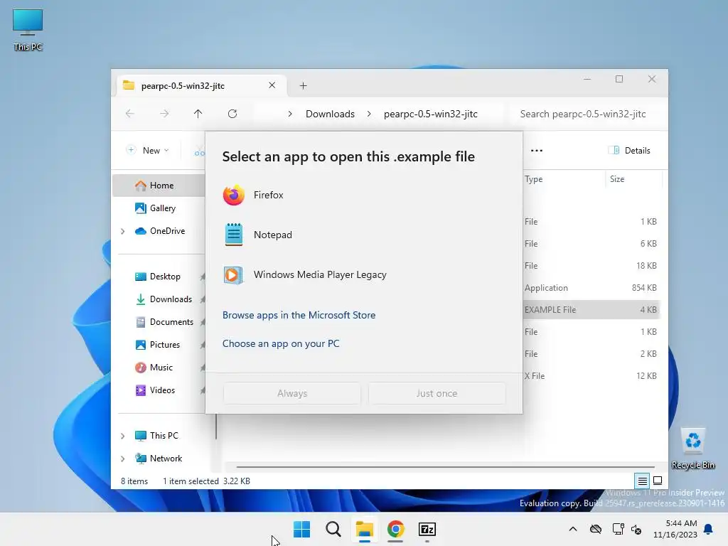Click the scissors Cut icon in toolbar
Screen dimensions: 728x546
(200, 151)
